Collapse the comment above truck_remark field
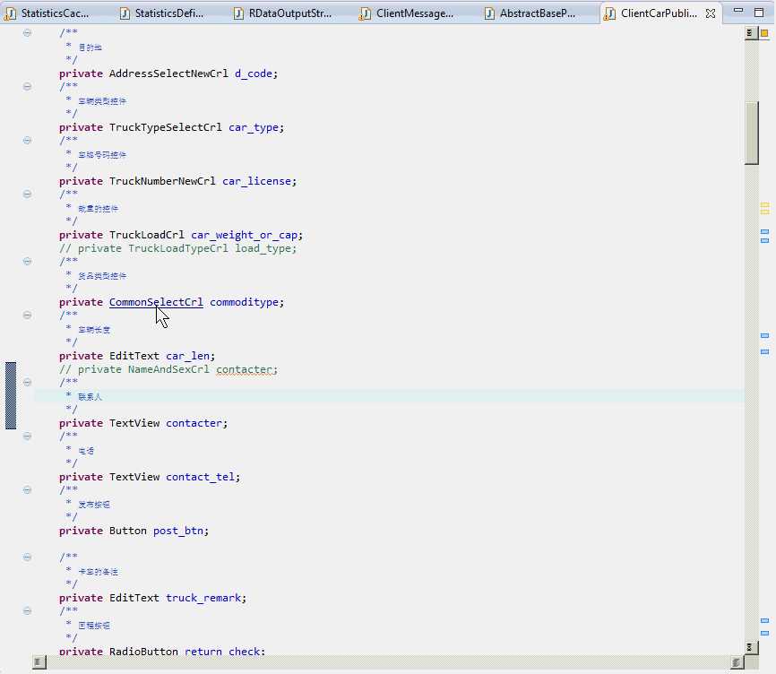The image size is (776, 674). click(x=27, y=557)
